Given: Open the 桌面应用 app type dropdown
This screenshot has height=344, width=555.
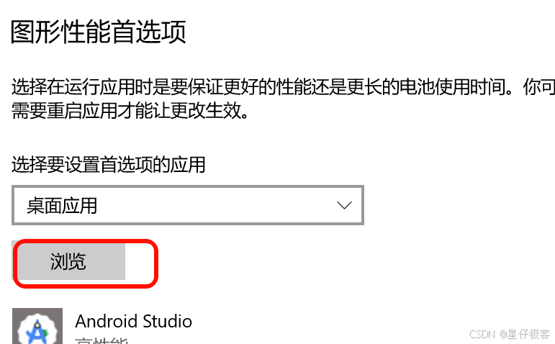Looking at the screenshot, I should tap(188, 205).
